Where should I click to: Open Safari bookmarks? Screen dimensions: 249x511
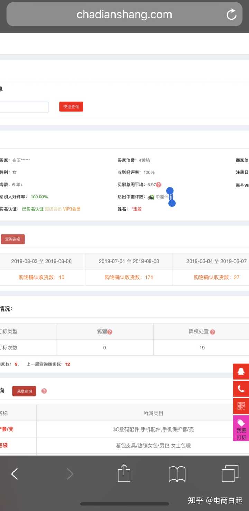[177, 474]
